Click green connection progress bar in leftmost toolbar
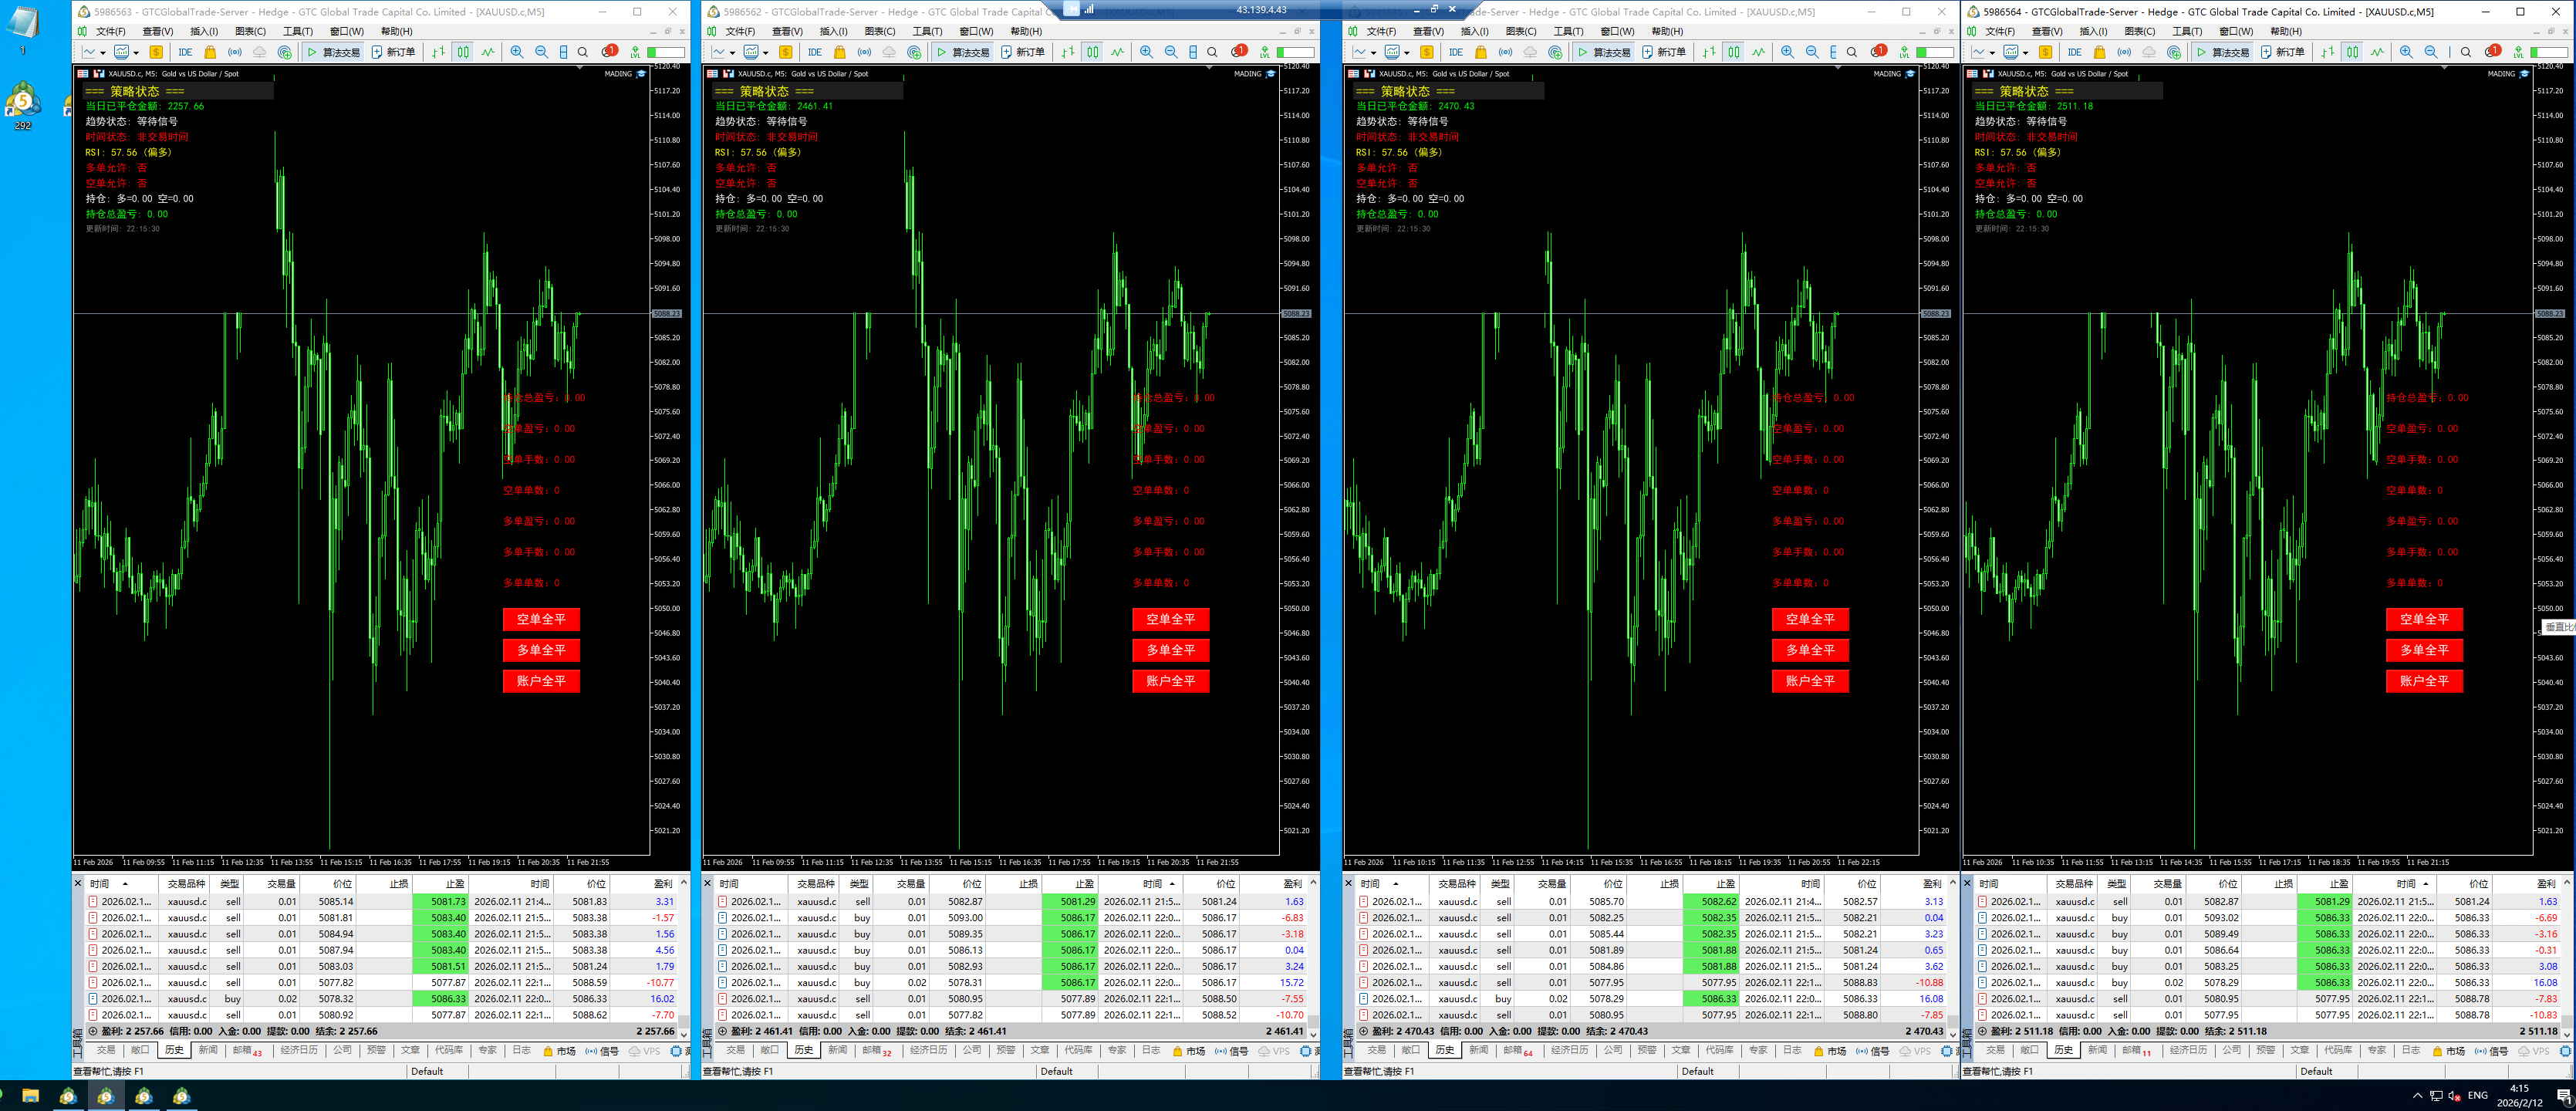This screenshot has height=1111, width=2576. point(666,52)
